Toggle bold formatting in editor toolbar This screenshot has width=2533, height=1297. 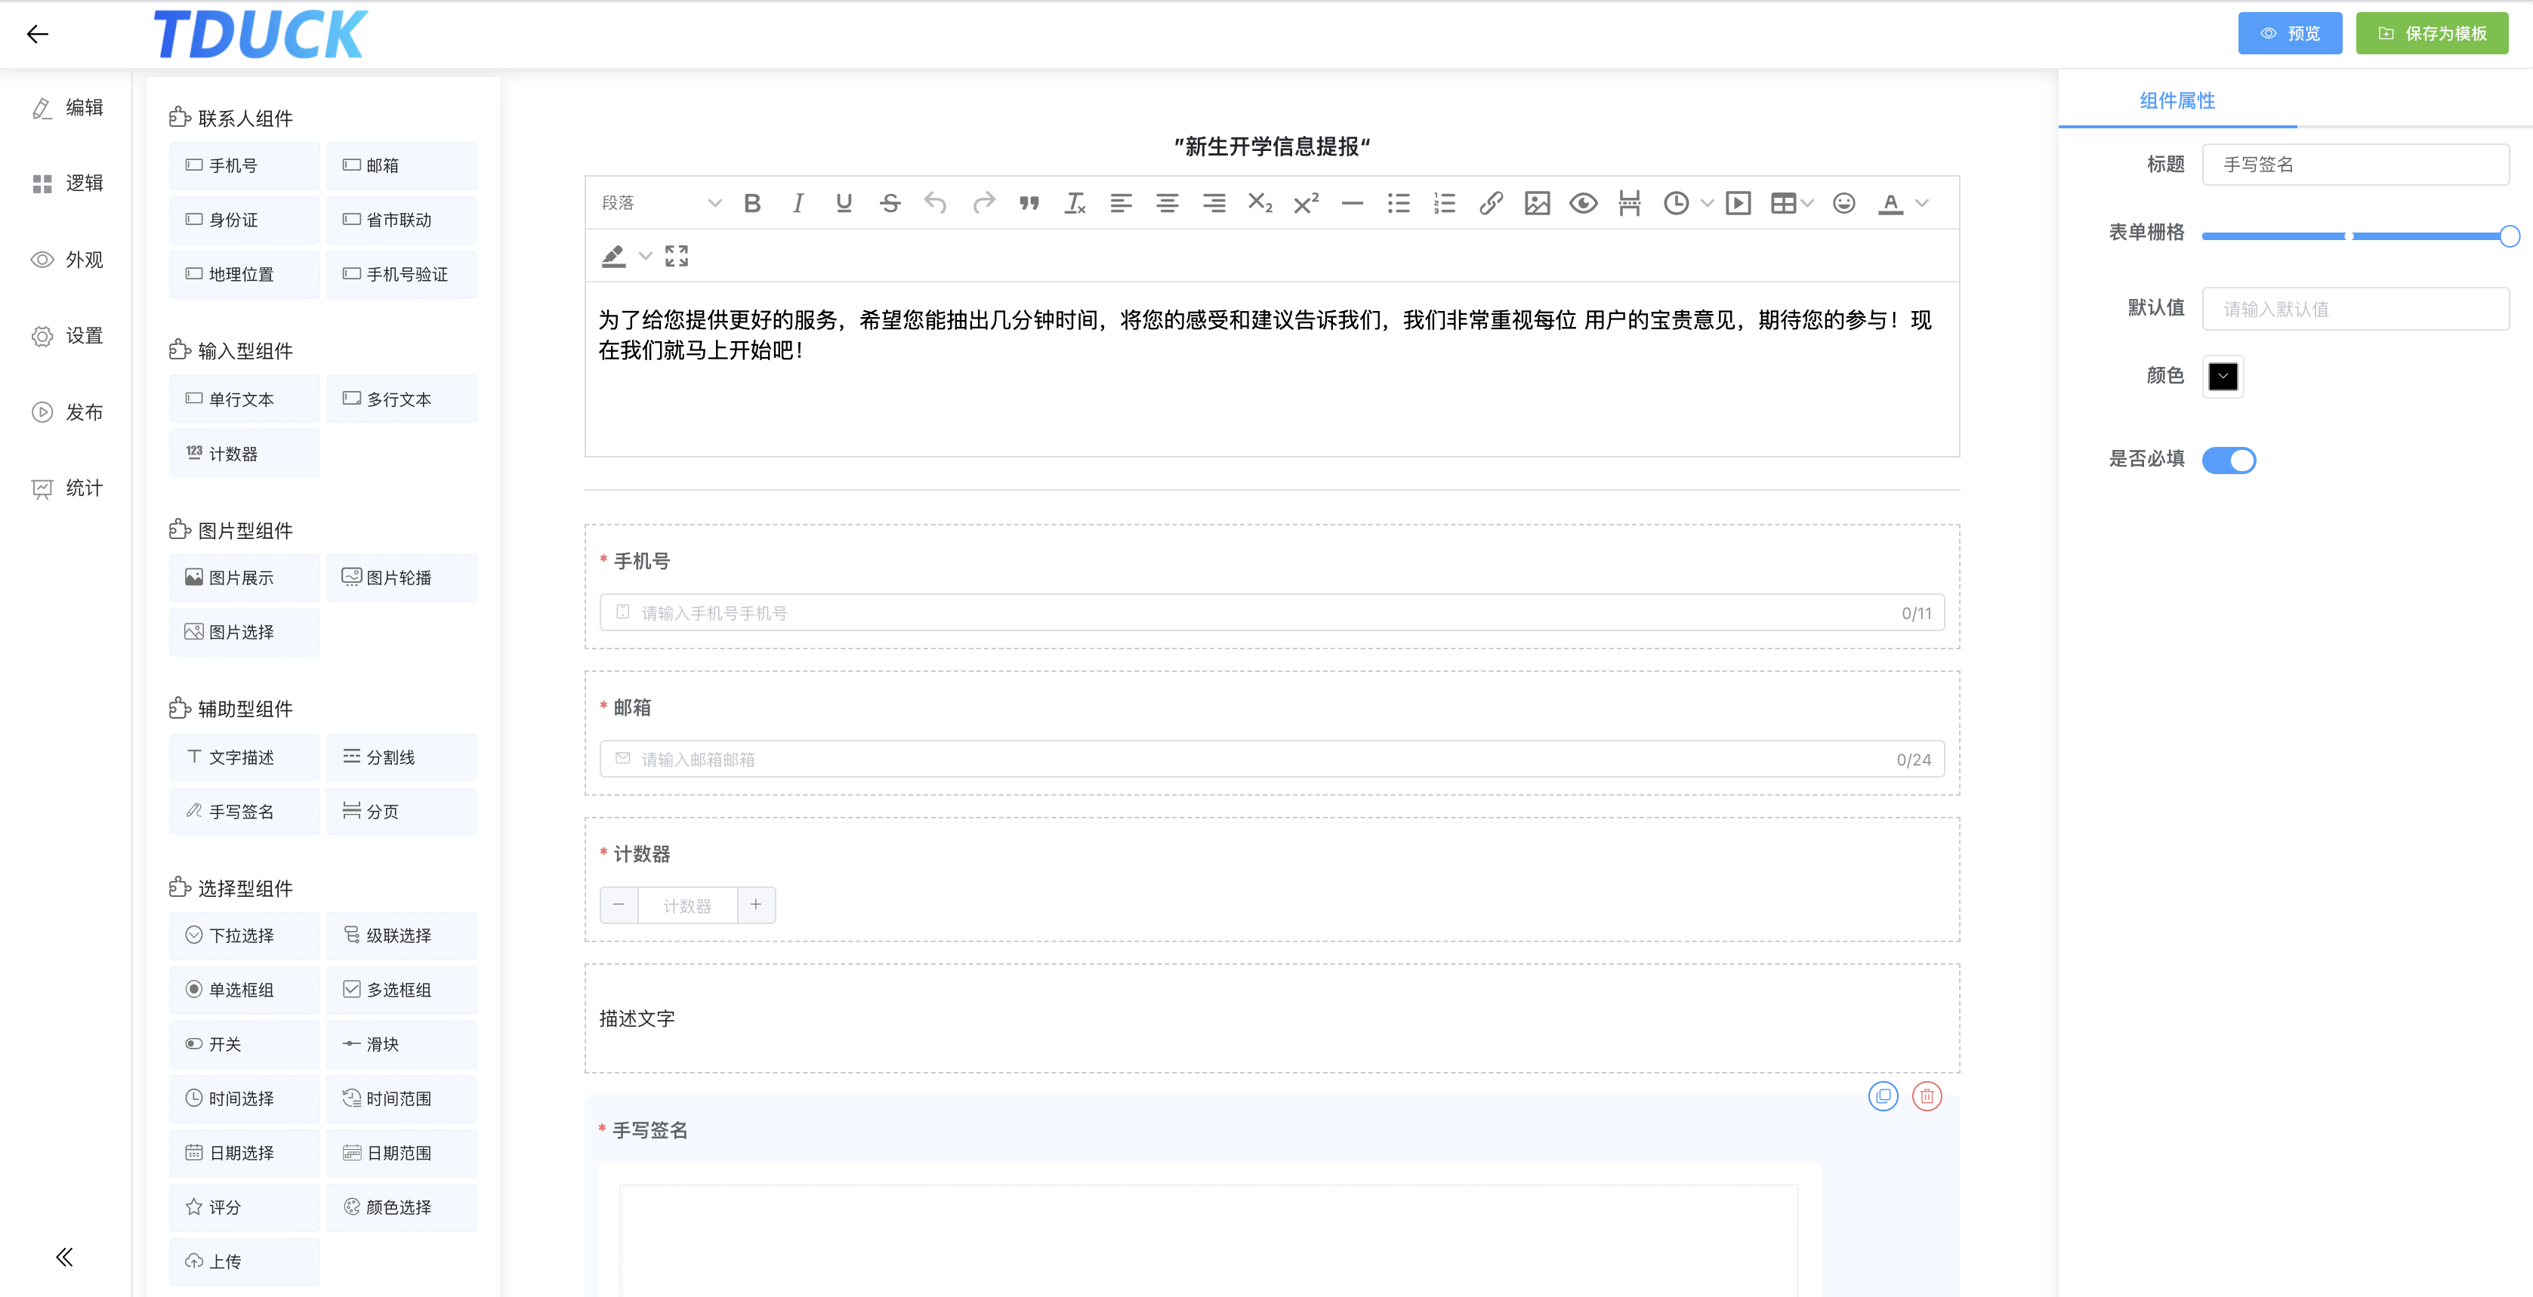tap(752, 204)
